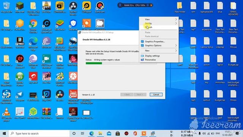The width and height of the screenshot is (243, 137).
Task: Open Display settings from context menu
Action: [159, 56]
